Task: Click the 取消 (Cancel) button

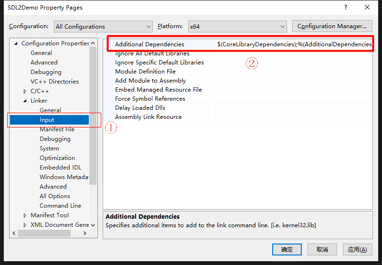Action: (x=322, y=250)
